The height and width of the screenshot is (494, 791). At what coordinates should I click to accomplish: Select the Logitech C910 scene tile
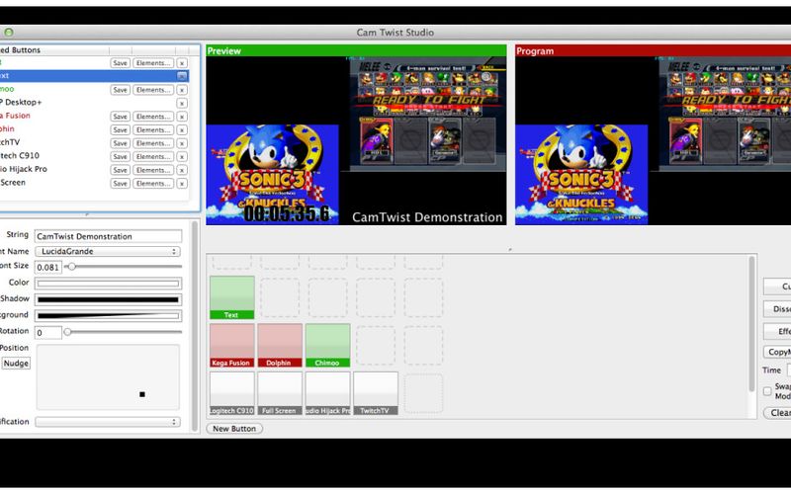click(231, 393)
